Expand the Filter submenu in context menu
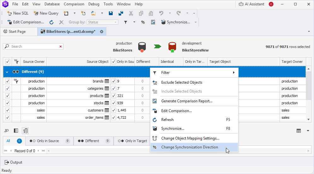 click(194, 73)
